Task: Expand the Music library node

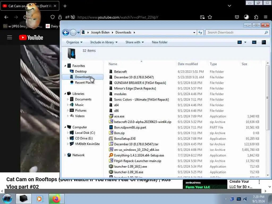Action: click(68, 105)
